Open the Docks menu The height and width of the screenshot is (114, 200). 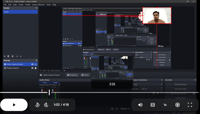(x=21, y=4)
